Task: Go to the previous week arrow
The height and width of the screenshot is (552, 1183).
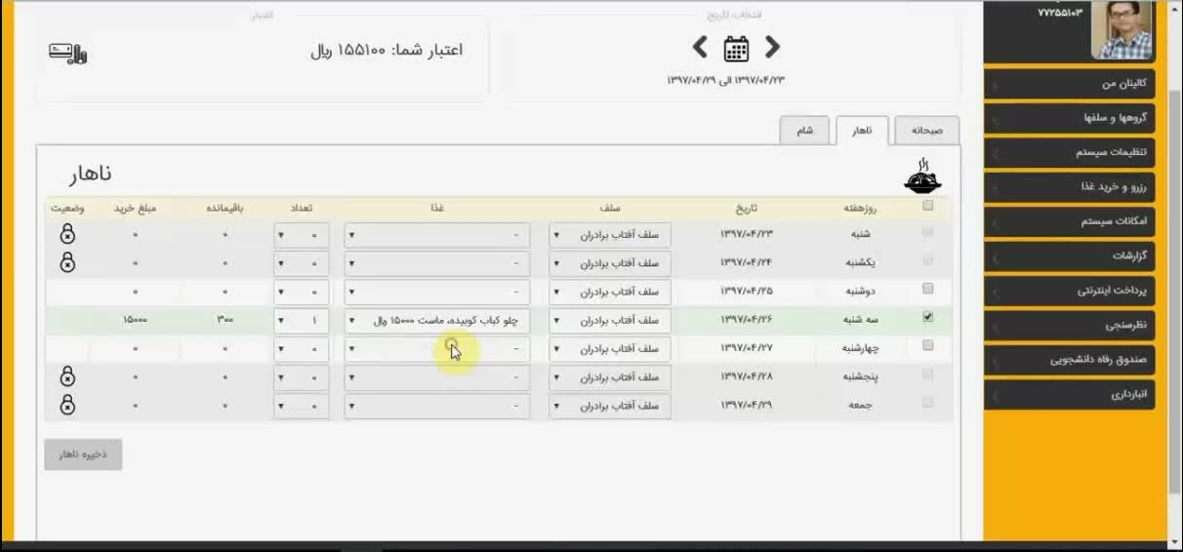Action: (772, 47)
